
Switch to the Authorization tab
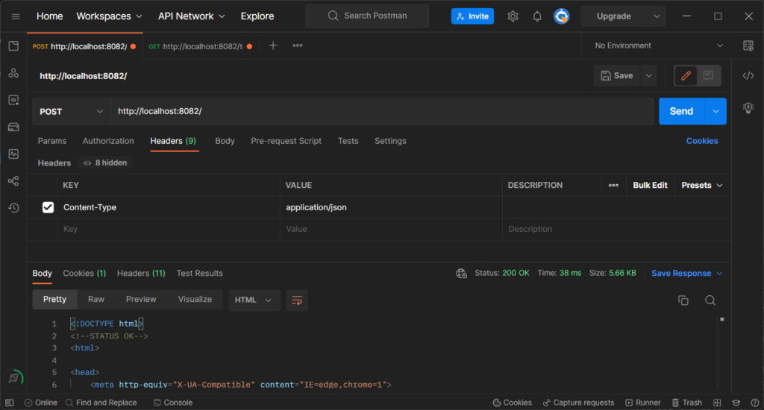point(108,141)
